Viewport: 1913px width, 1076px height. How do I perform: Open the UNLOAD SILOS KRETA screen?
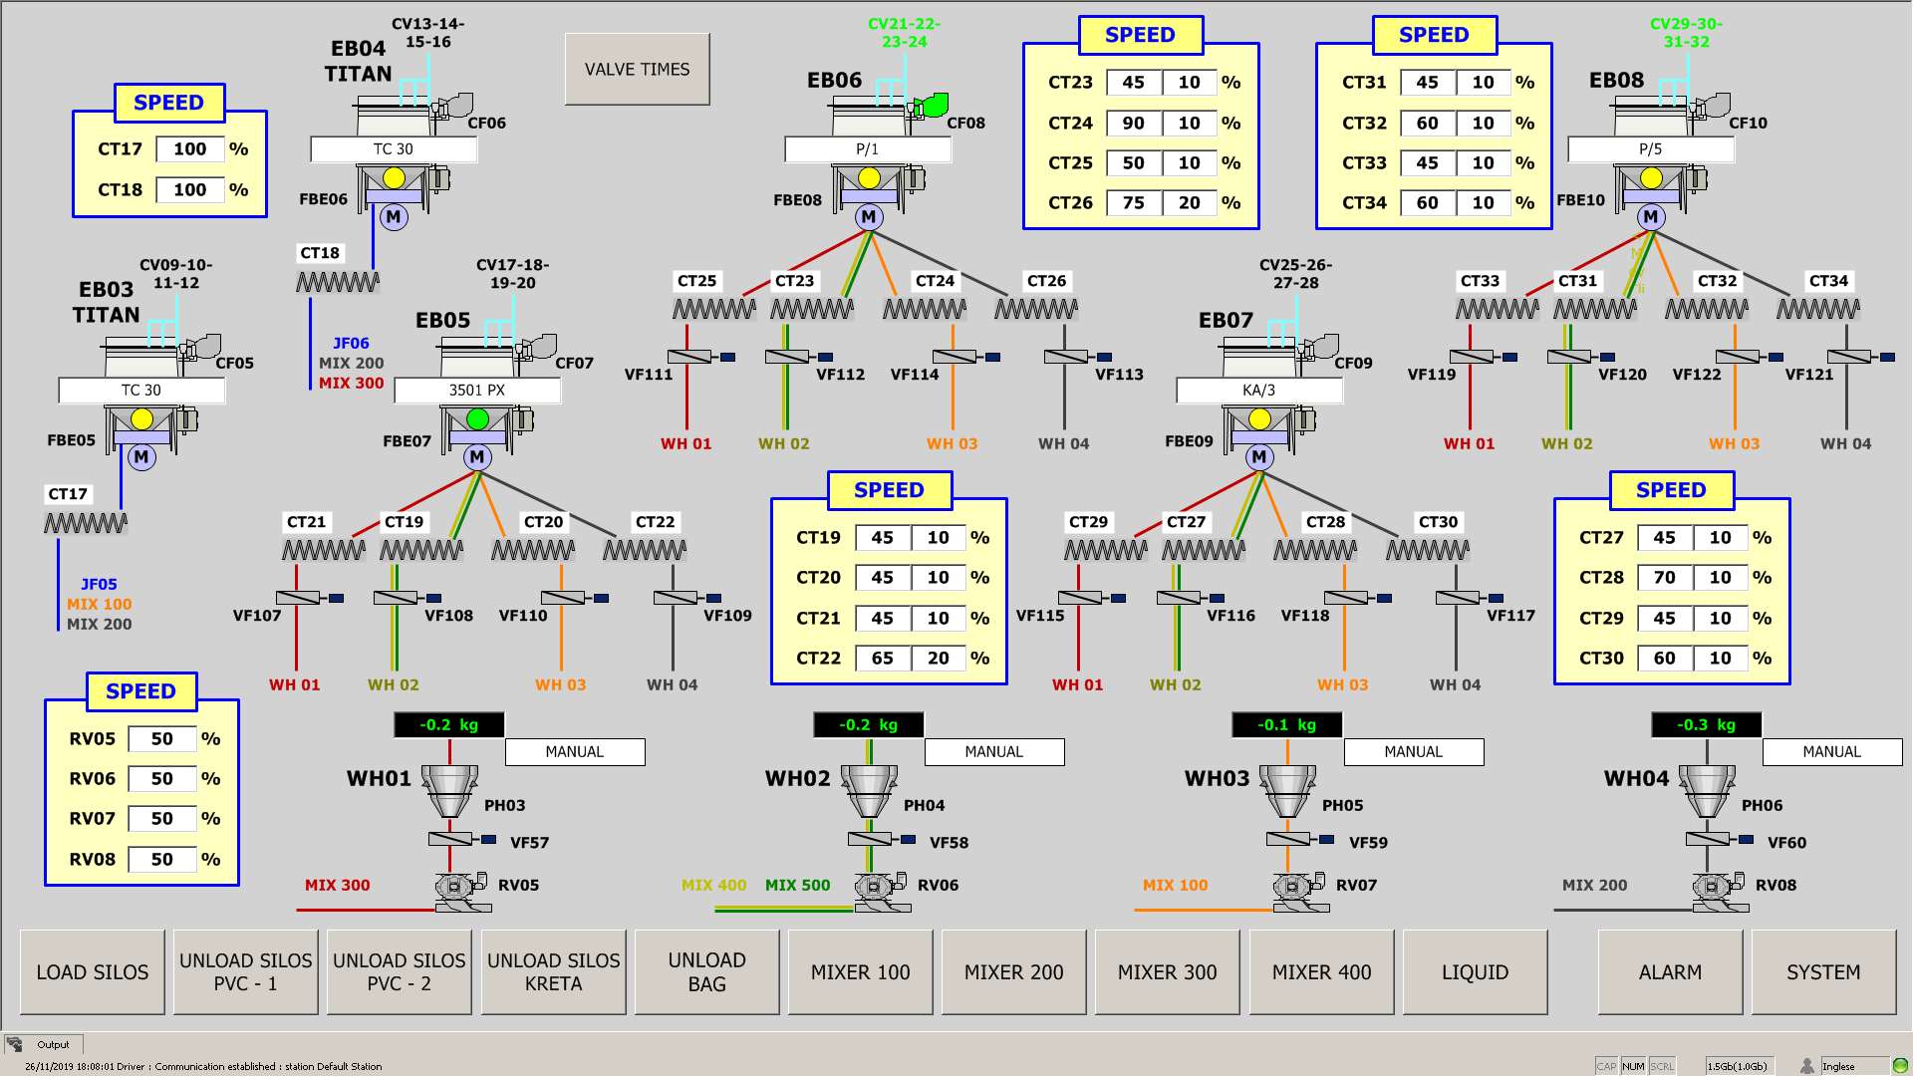553,972
